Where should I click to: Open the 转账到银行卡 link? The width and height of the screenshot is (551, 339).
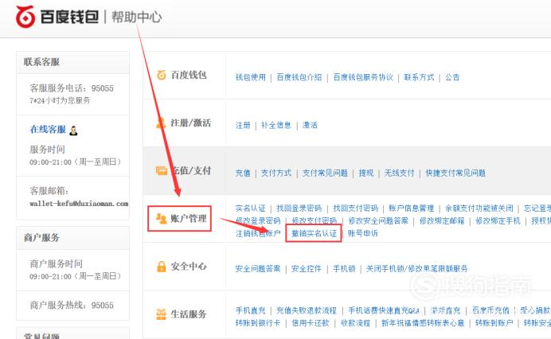pyautogui.click(x=258, y=323)
